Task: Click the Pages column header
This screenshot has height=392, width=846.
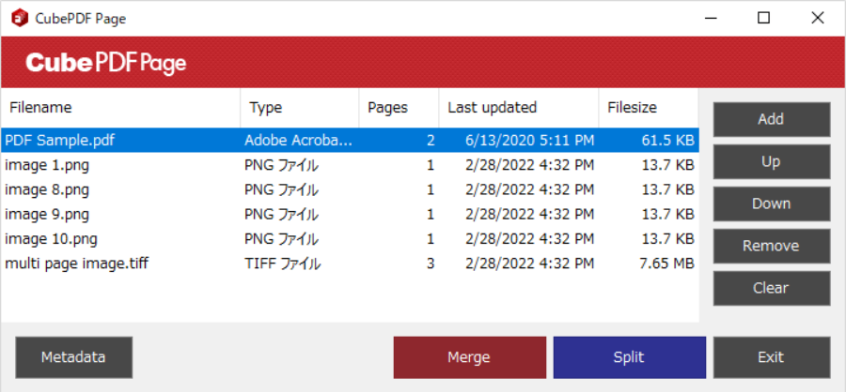Action: coord(399,108)
